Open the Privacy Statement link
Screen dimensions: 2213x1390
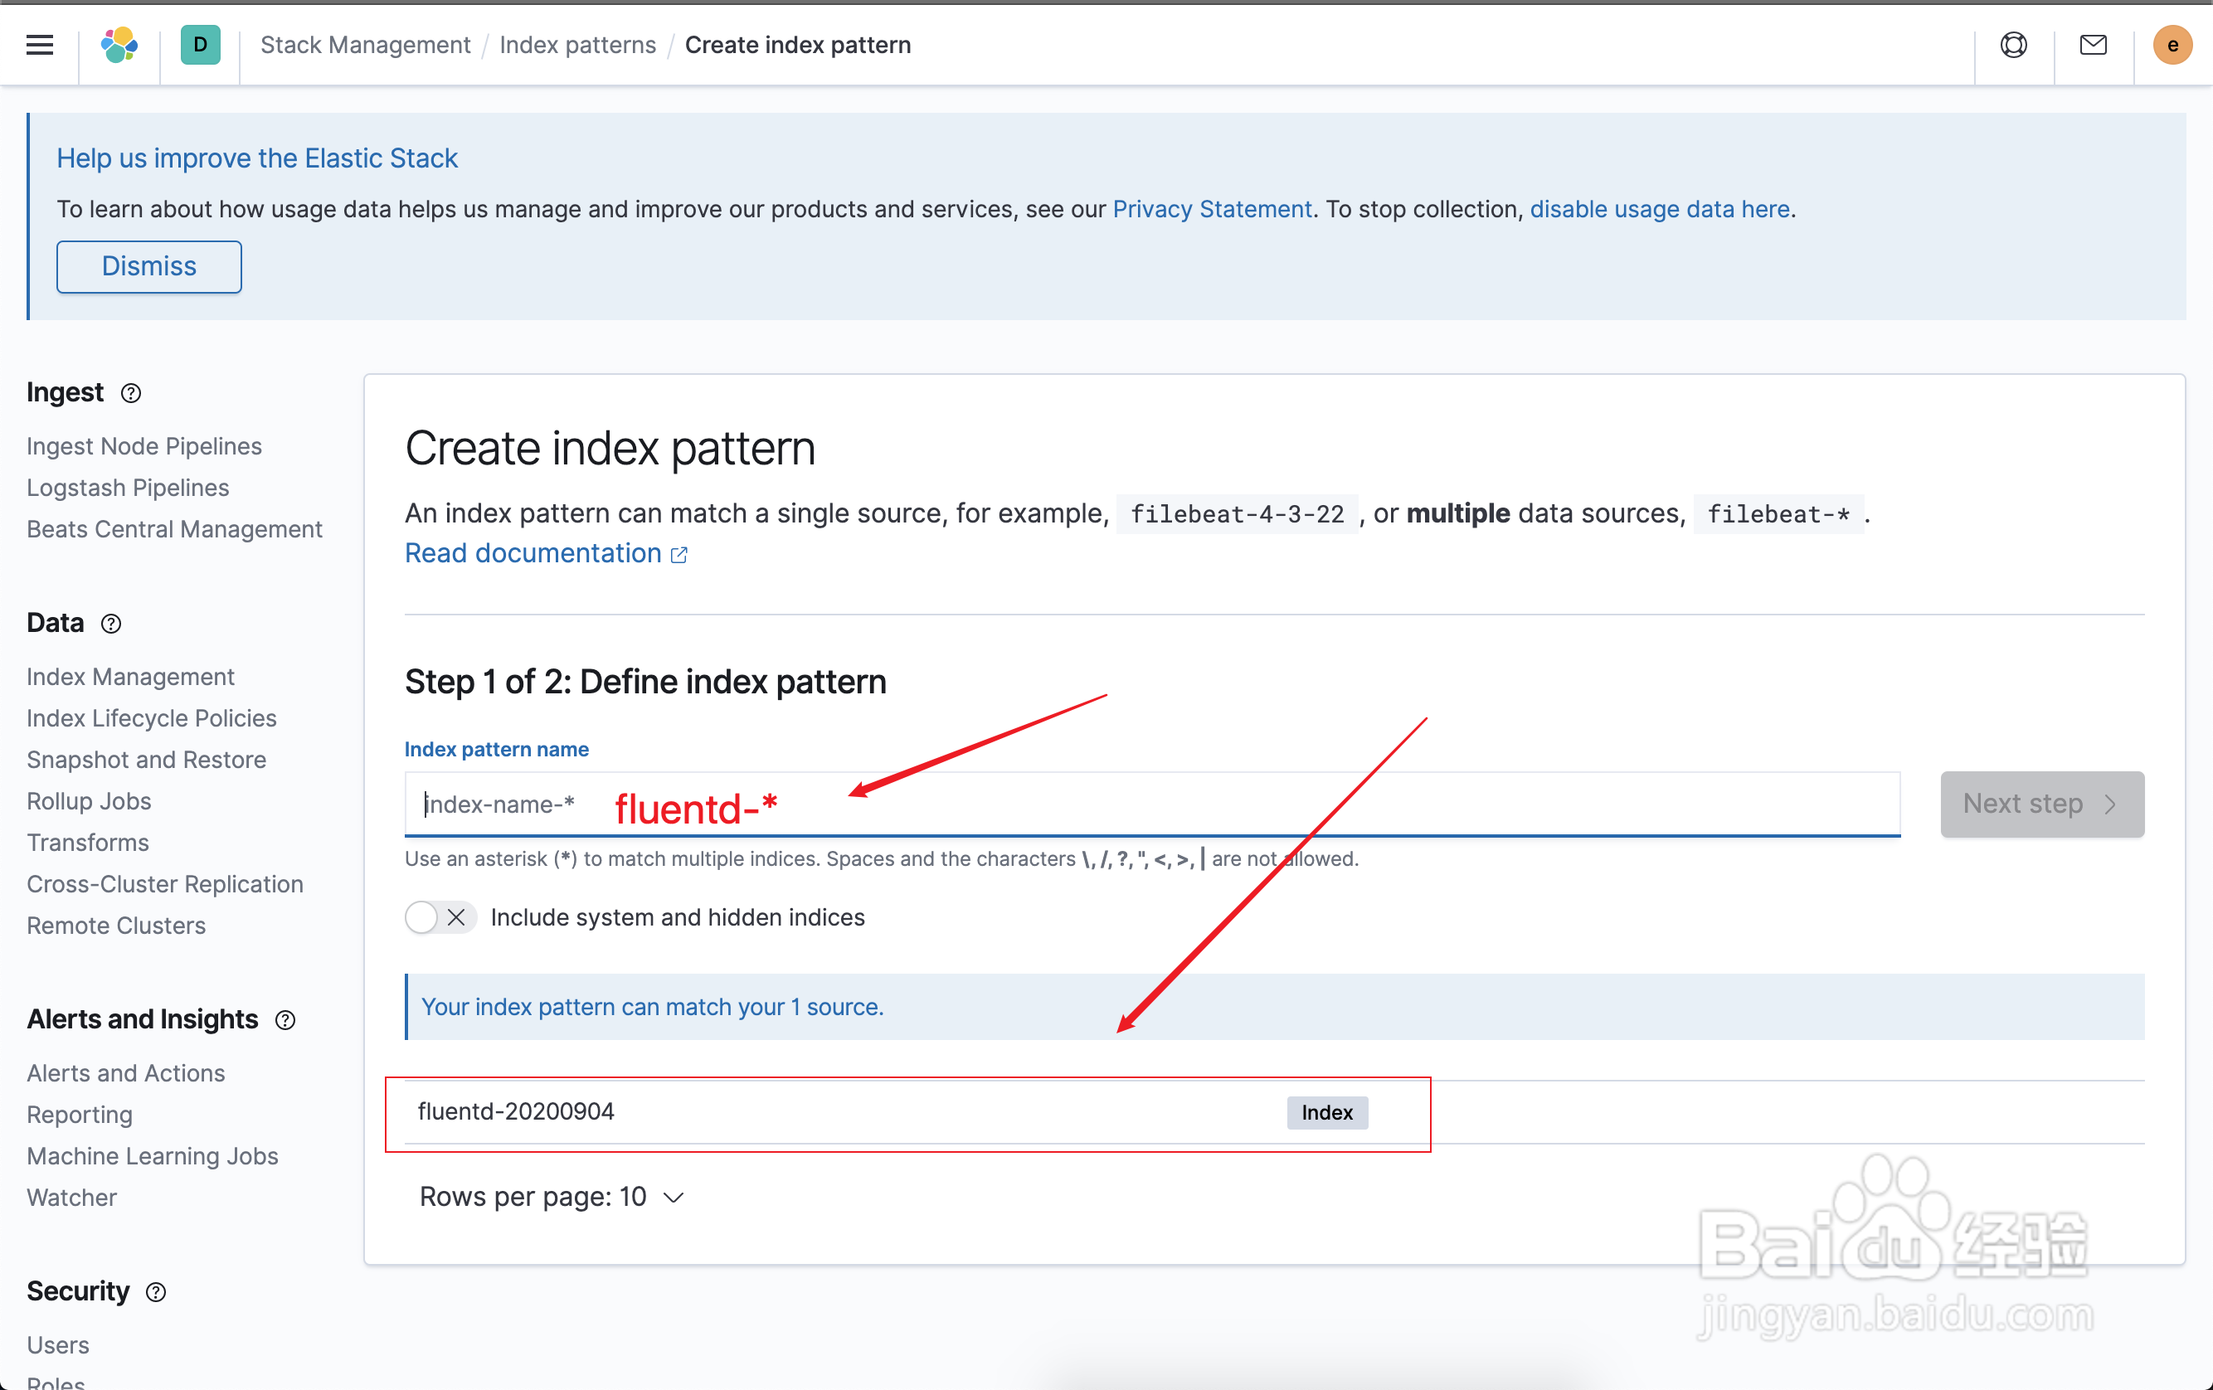(1211, 210)
